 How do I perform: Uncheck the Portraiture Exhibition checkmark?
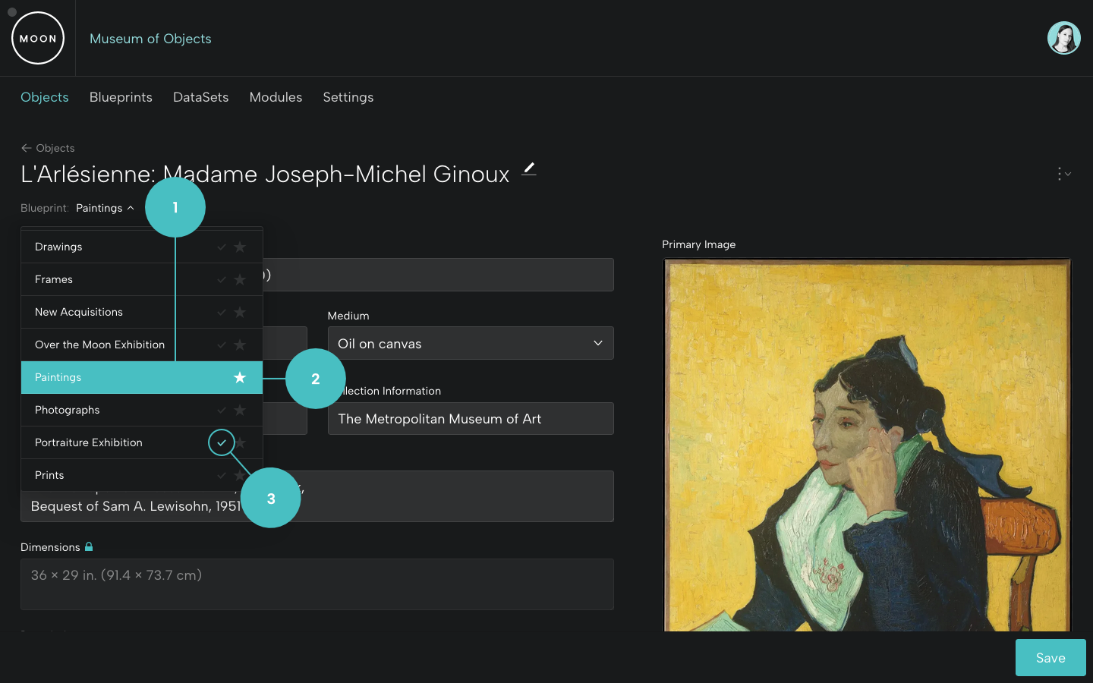click(222, 442)
